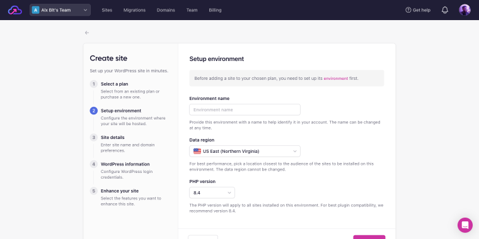Select the 'WordPress information' step
Screen dimensions: 479x239
coord(125,164)
